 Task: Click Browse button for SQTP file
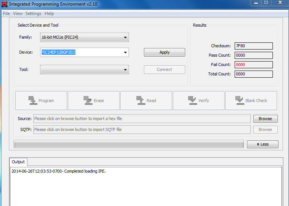coord(265,129)
